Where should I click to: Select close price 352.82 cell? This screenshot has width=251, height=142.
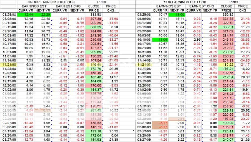226,14
